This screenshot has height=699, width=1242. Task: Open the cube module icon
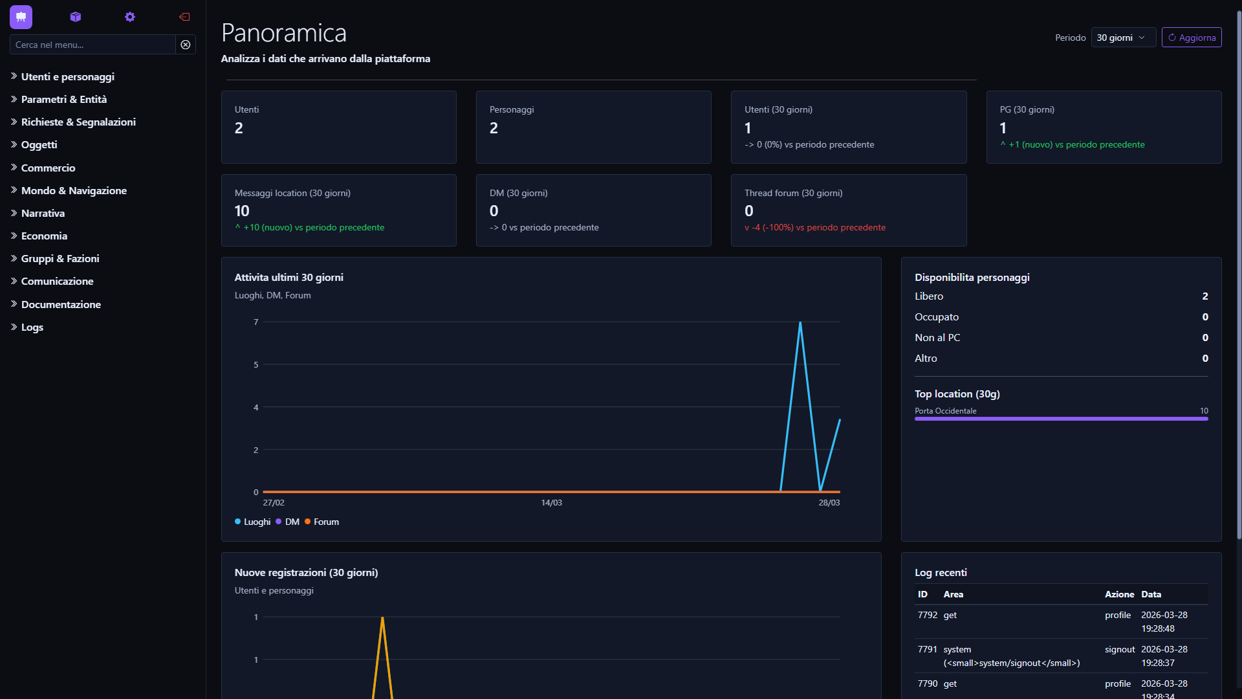click(x=76, y=17)
